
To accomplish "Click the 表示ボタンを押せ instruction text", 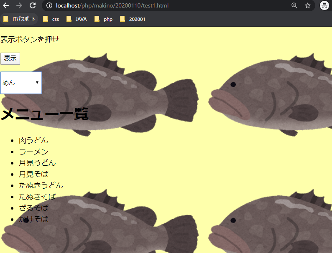I will (30, 39).
